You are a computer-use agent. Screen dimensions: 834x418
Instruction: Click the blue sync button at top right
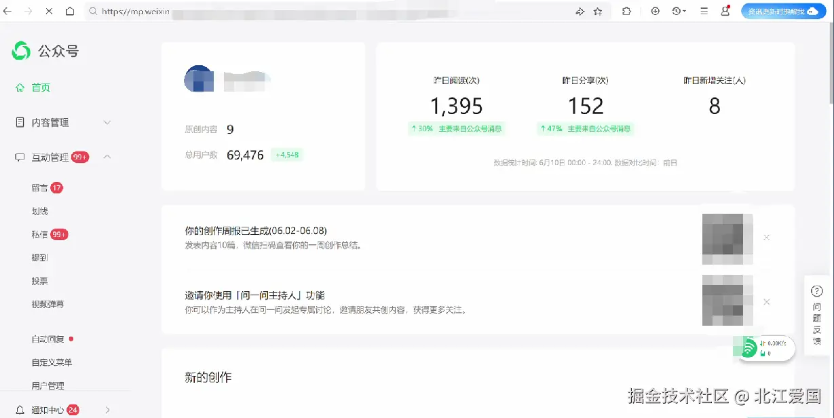[x=782, y=11]
